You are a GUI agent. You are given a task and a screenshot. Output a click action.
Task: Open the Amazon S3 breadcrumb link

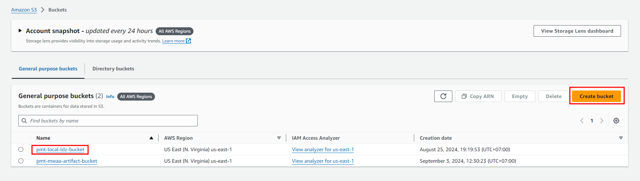click(x=24, y=10)
